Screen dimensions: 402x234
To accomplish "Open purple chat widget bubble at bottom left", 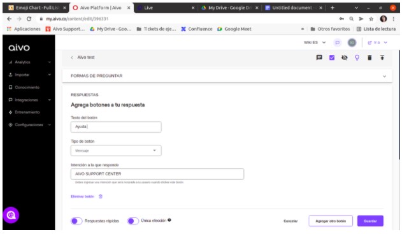I will click(11, 215).
